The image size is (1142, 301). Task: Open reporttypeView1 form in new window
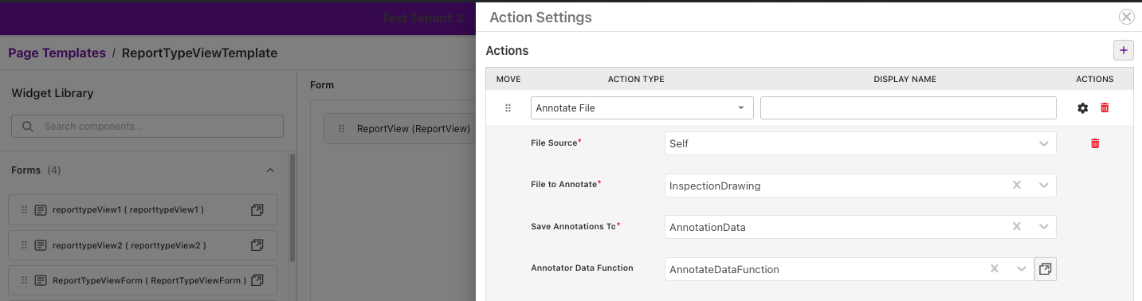pyautogui.click(x=257, y=210)
